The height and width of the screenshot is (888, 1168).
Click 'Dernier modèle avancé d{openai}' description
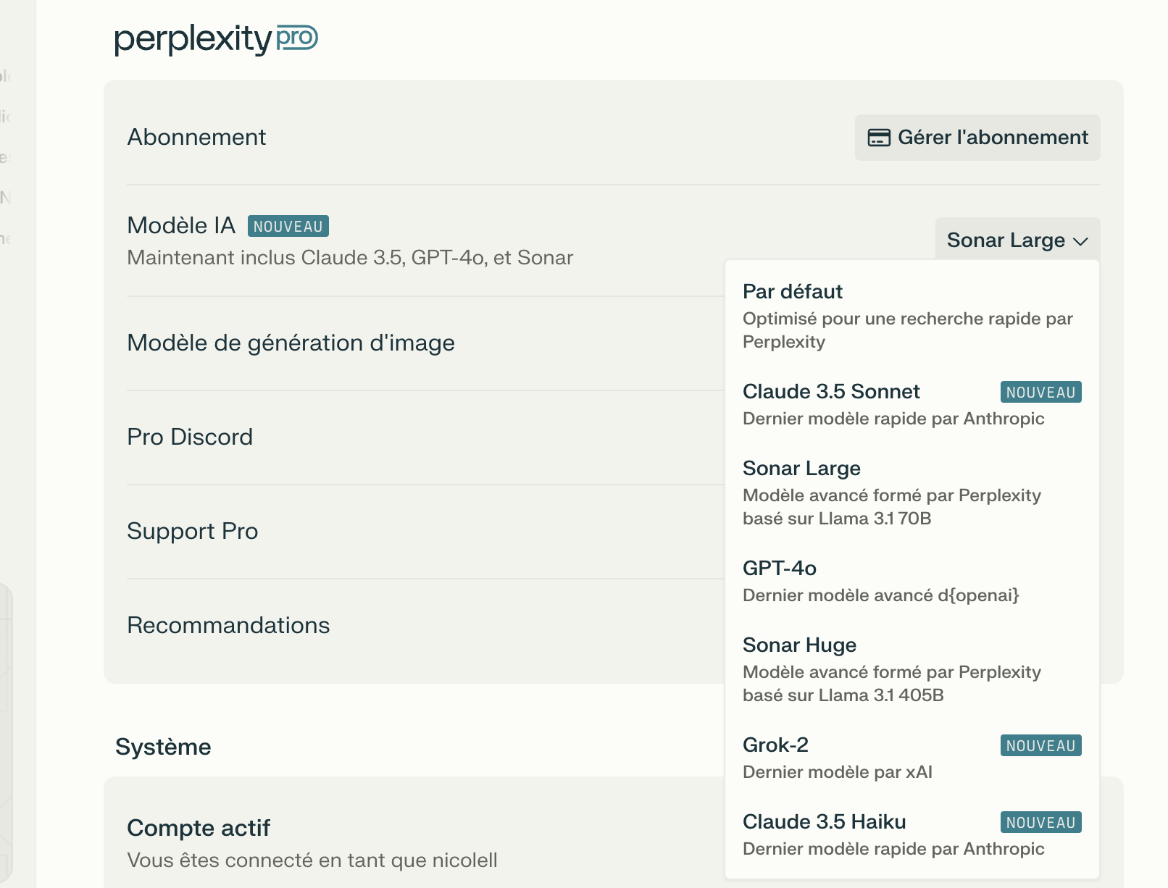(x=881, y=595)
